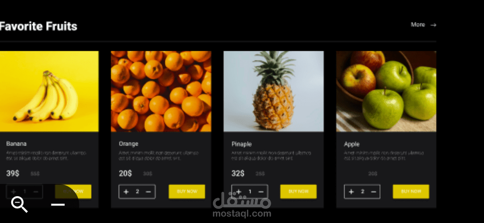Click the zoom out magnifier icon
484x223 pixels.
pos(20,204)
